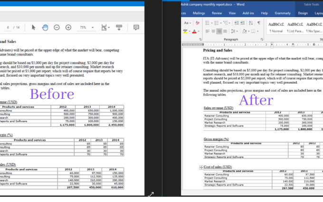The width and height of the screenshot is (323, 202).
Task: Click the Borders grid icon
Action: click(253, 31)
